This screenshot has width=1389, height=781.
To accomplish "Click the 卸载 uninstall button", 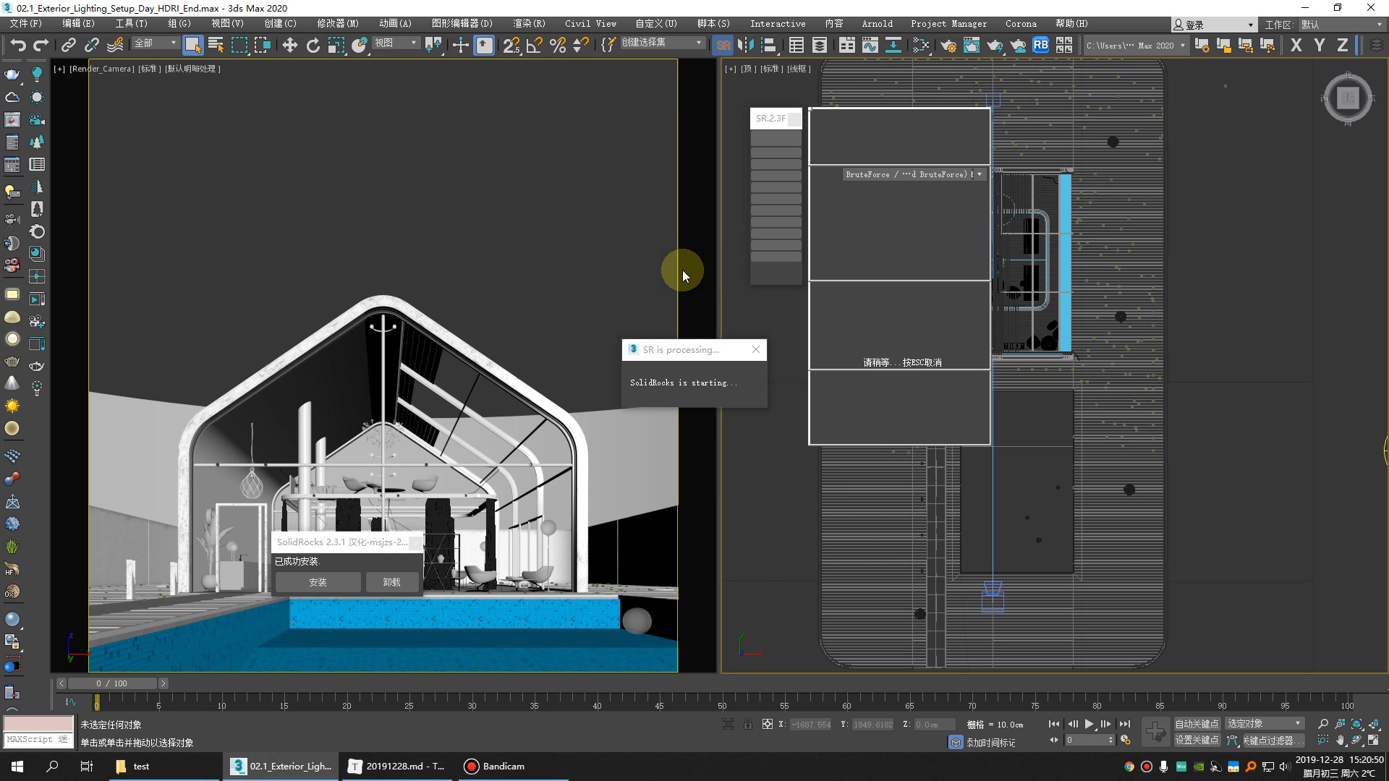I will click(391, 582).
